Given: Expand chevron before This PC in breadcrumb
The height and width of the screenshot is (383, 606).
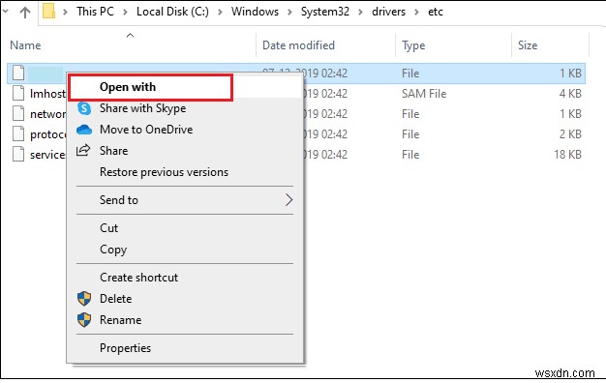Looking at the screenshot, I should click(x=65, y=12).
